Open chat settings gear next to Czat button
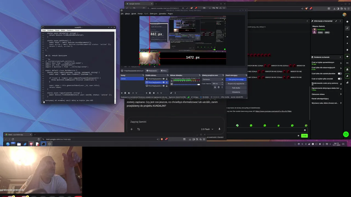 (x=298, y=136)
